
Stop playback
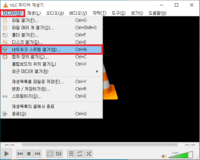(29, 154)
